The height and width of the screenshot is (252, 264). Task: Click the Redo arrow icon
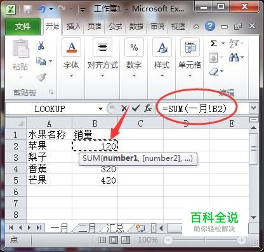[62, 9]
